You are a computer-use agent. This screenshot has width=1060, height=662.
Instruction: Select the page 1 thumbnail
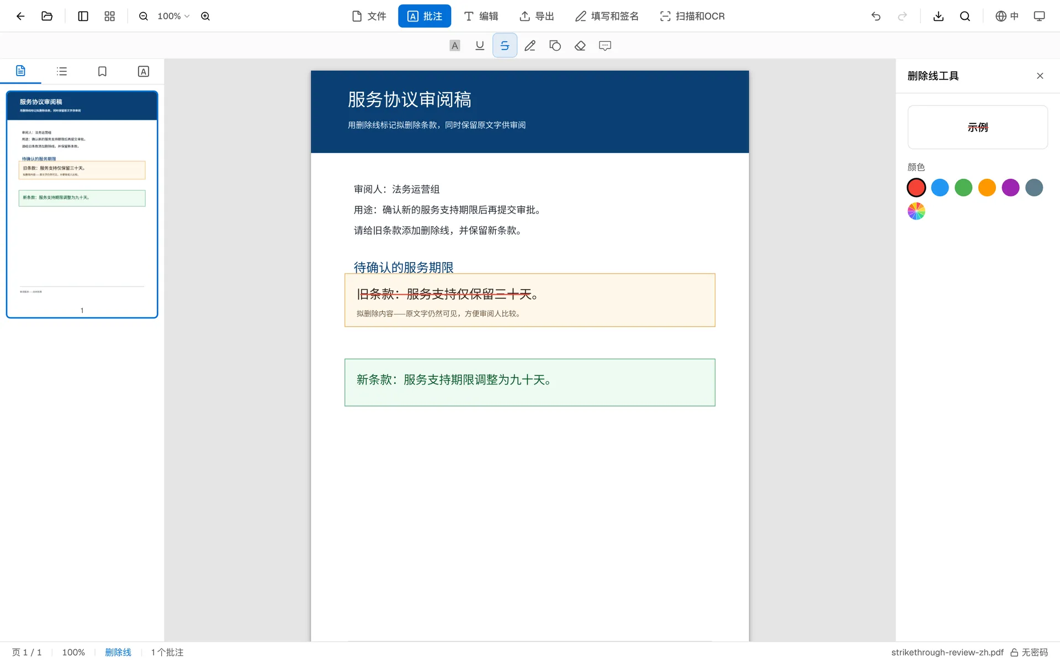(x=82, y=204)
